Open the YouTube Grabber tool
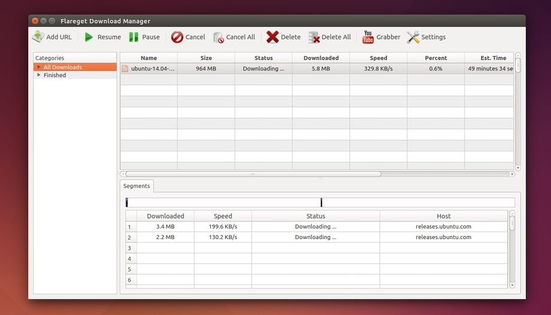 [x=368, y=37]
